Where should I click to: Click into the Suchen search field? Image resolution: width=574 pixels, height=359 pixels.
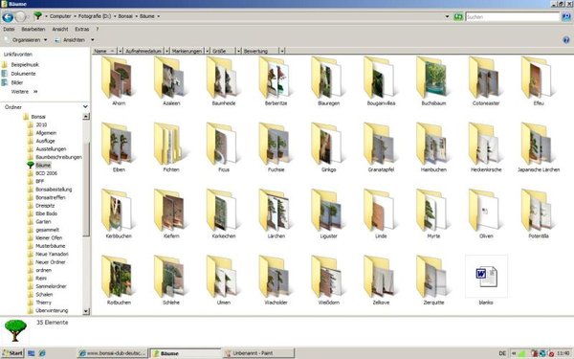512,16
